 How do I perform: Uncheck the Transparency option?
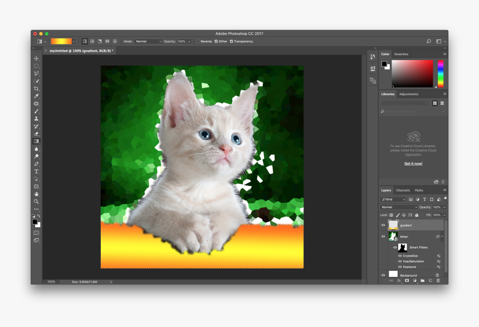pos(231,41)
